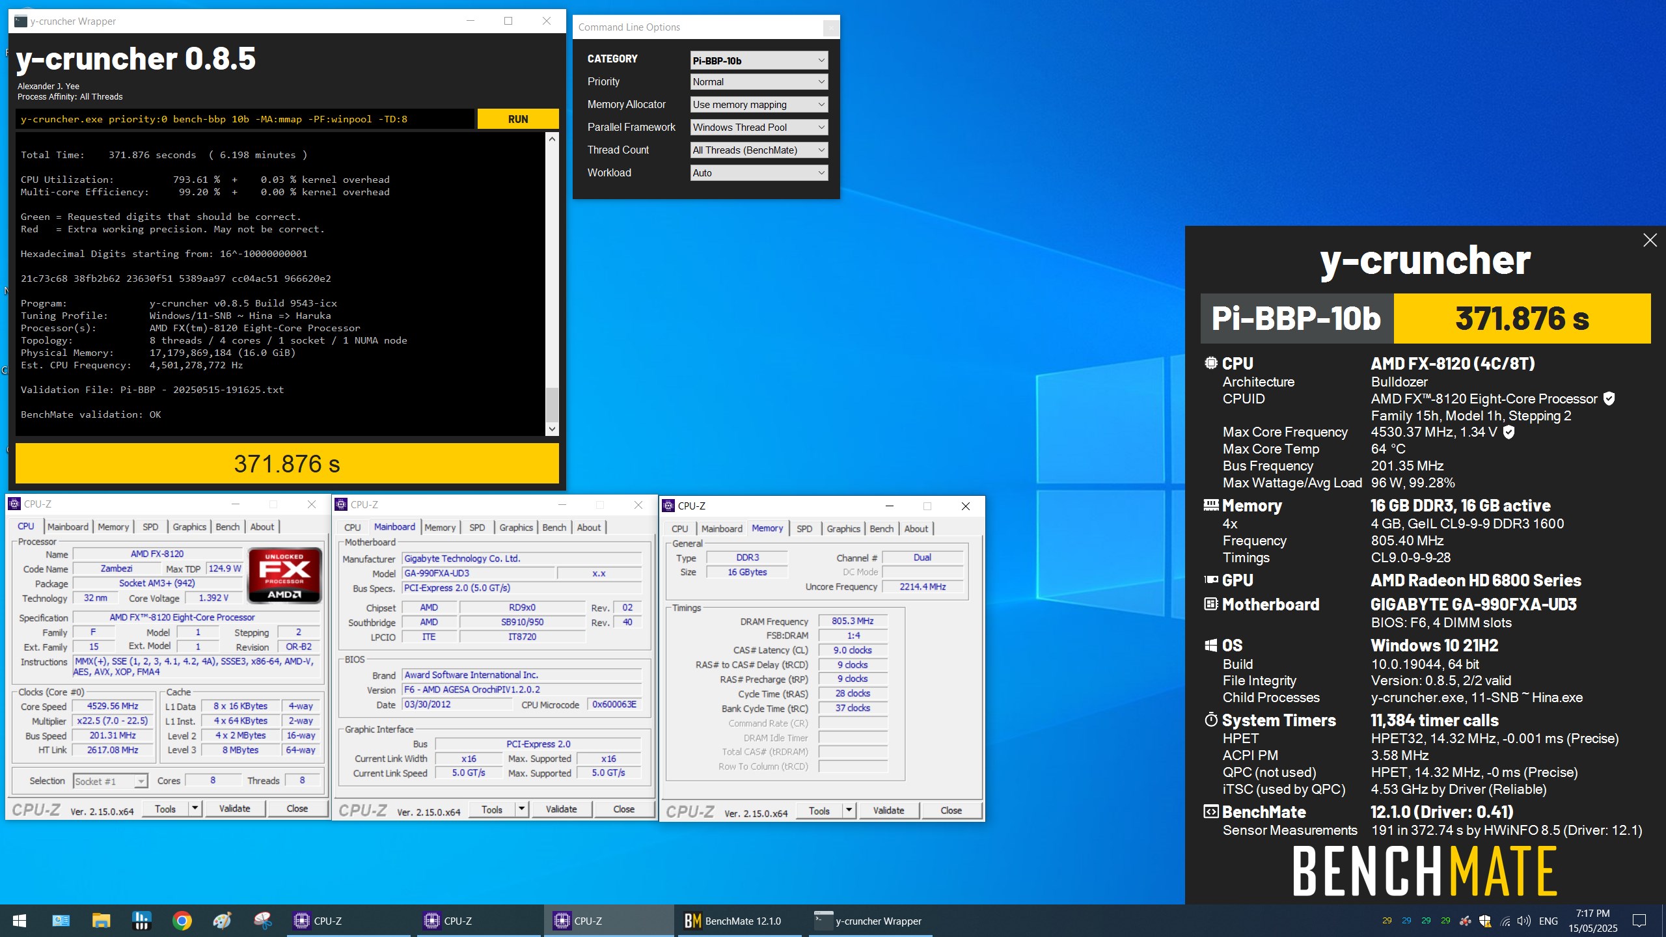Open Graphics tab in left CPU-Z window
Screen dimensions: 1666x937
189,526
